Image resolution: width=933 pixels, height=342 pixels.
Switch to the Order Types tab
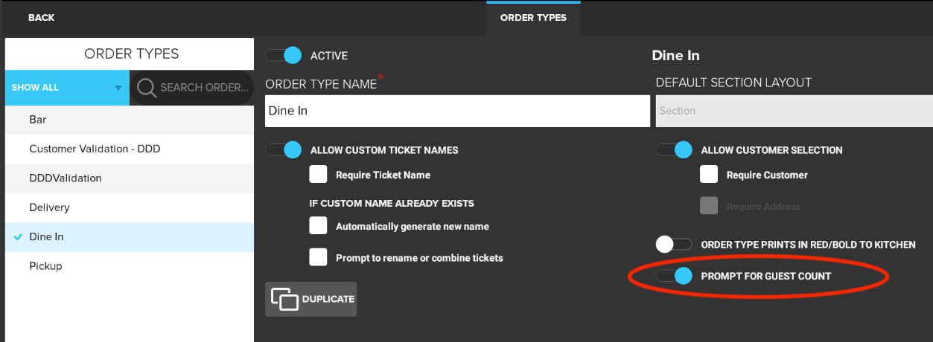point(533,18)
